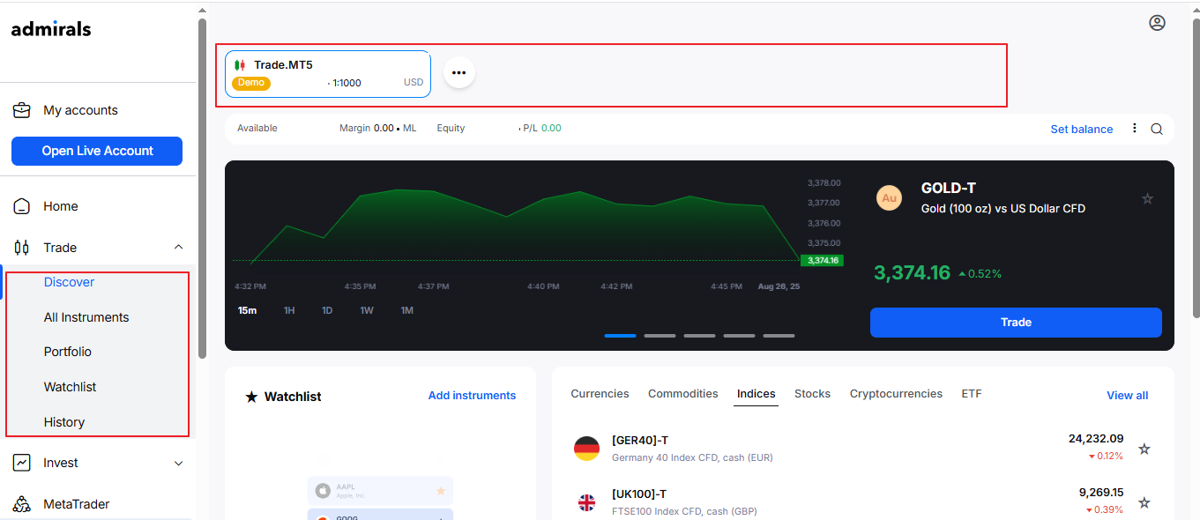1200x520 pixels.
Task: Switch to the Stocks tab
Action: [x=812, y=394]
